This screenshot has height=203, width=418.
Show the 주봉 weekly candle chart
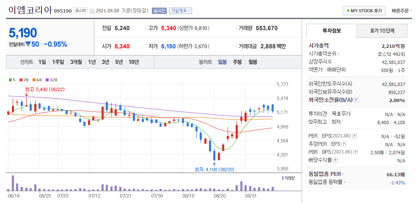[237, 62]
